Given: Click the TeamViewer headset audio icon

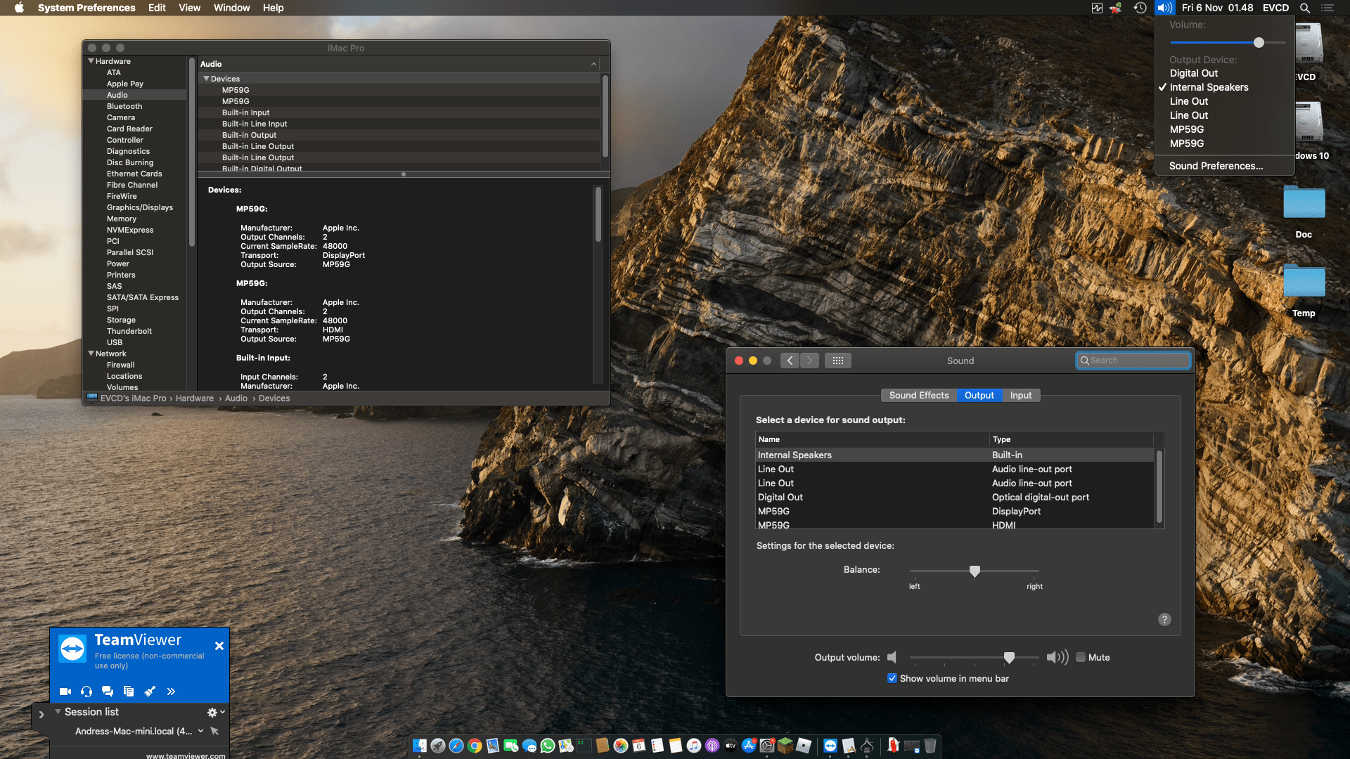Looking at the screenshot, I should click(x=86, y=692).
